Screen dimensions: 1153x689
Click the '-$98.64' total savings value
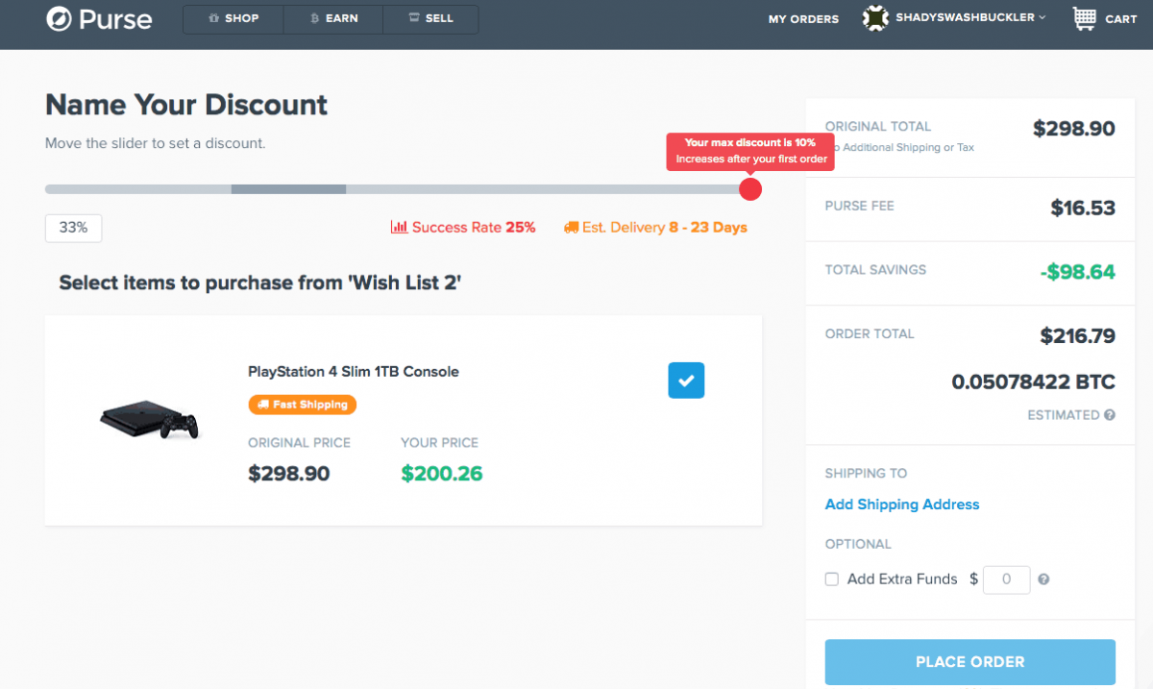click(1077, 272)
